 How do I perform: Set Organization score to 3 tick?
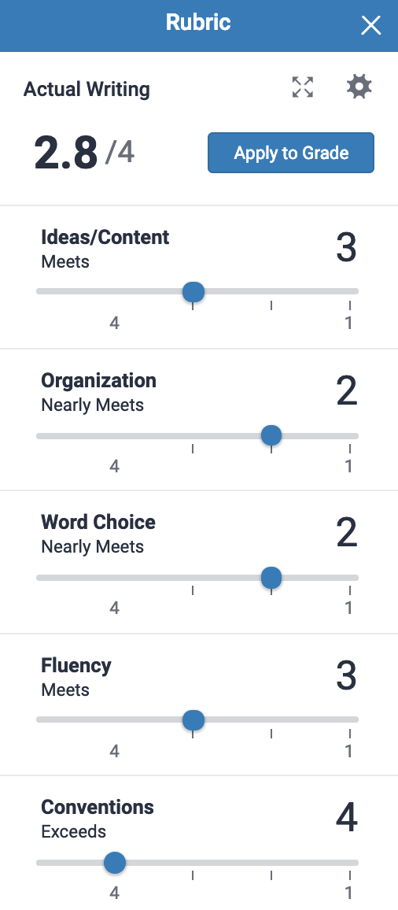pos(193,449)
